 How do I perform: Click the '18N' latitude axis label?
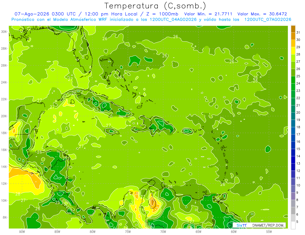click(4, 133)
